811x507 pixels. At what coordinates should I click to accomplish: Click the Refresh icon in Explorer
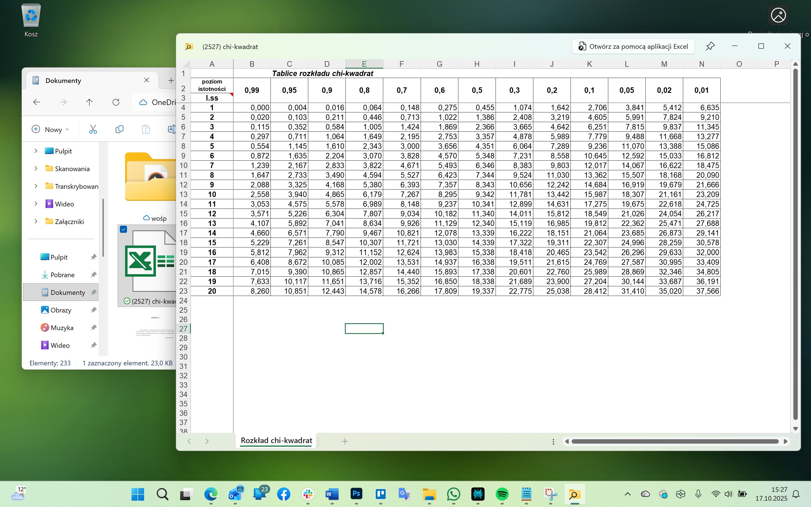pos(116,102)
